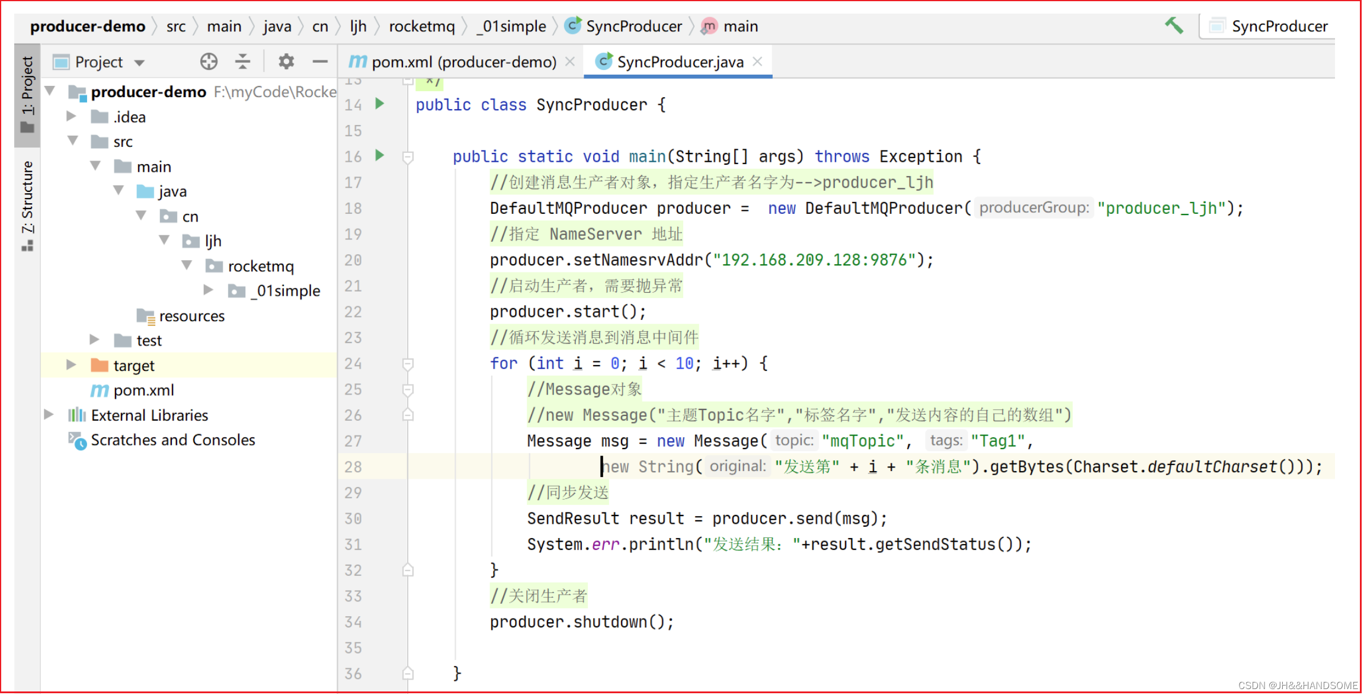Expand the target folder
The width and height of the screenshot is (1367, 695).
point(71,365)
